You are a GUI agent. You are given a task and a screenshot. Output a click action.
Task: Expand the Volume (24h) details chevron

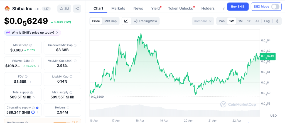(38, 66)
